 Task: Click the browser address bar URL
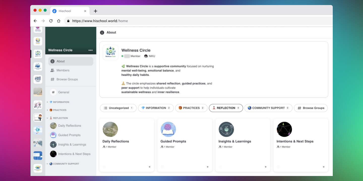(x=100, y=21)
